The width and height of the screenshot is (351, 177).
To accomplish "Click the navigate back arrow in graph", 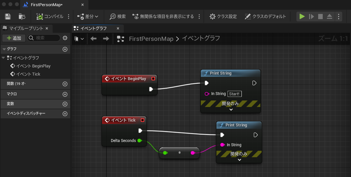I will (x=94, y=39).
